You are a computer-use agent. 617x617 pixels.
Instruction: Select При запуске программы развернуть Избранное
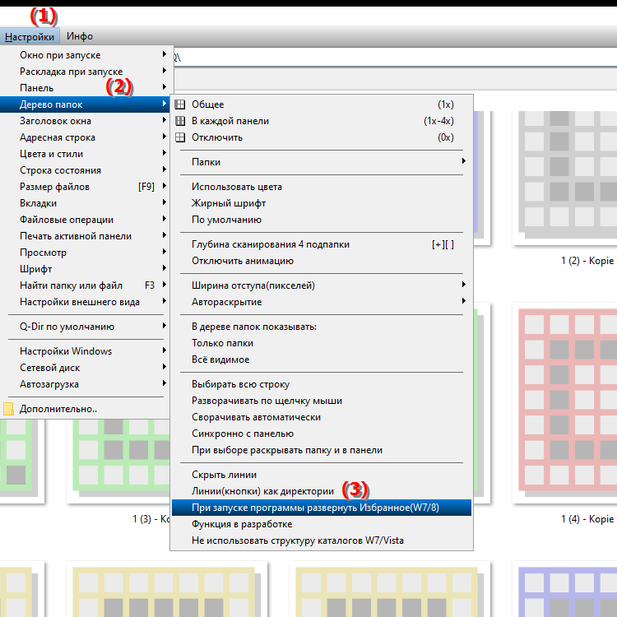315,508
